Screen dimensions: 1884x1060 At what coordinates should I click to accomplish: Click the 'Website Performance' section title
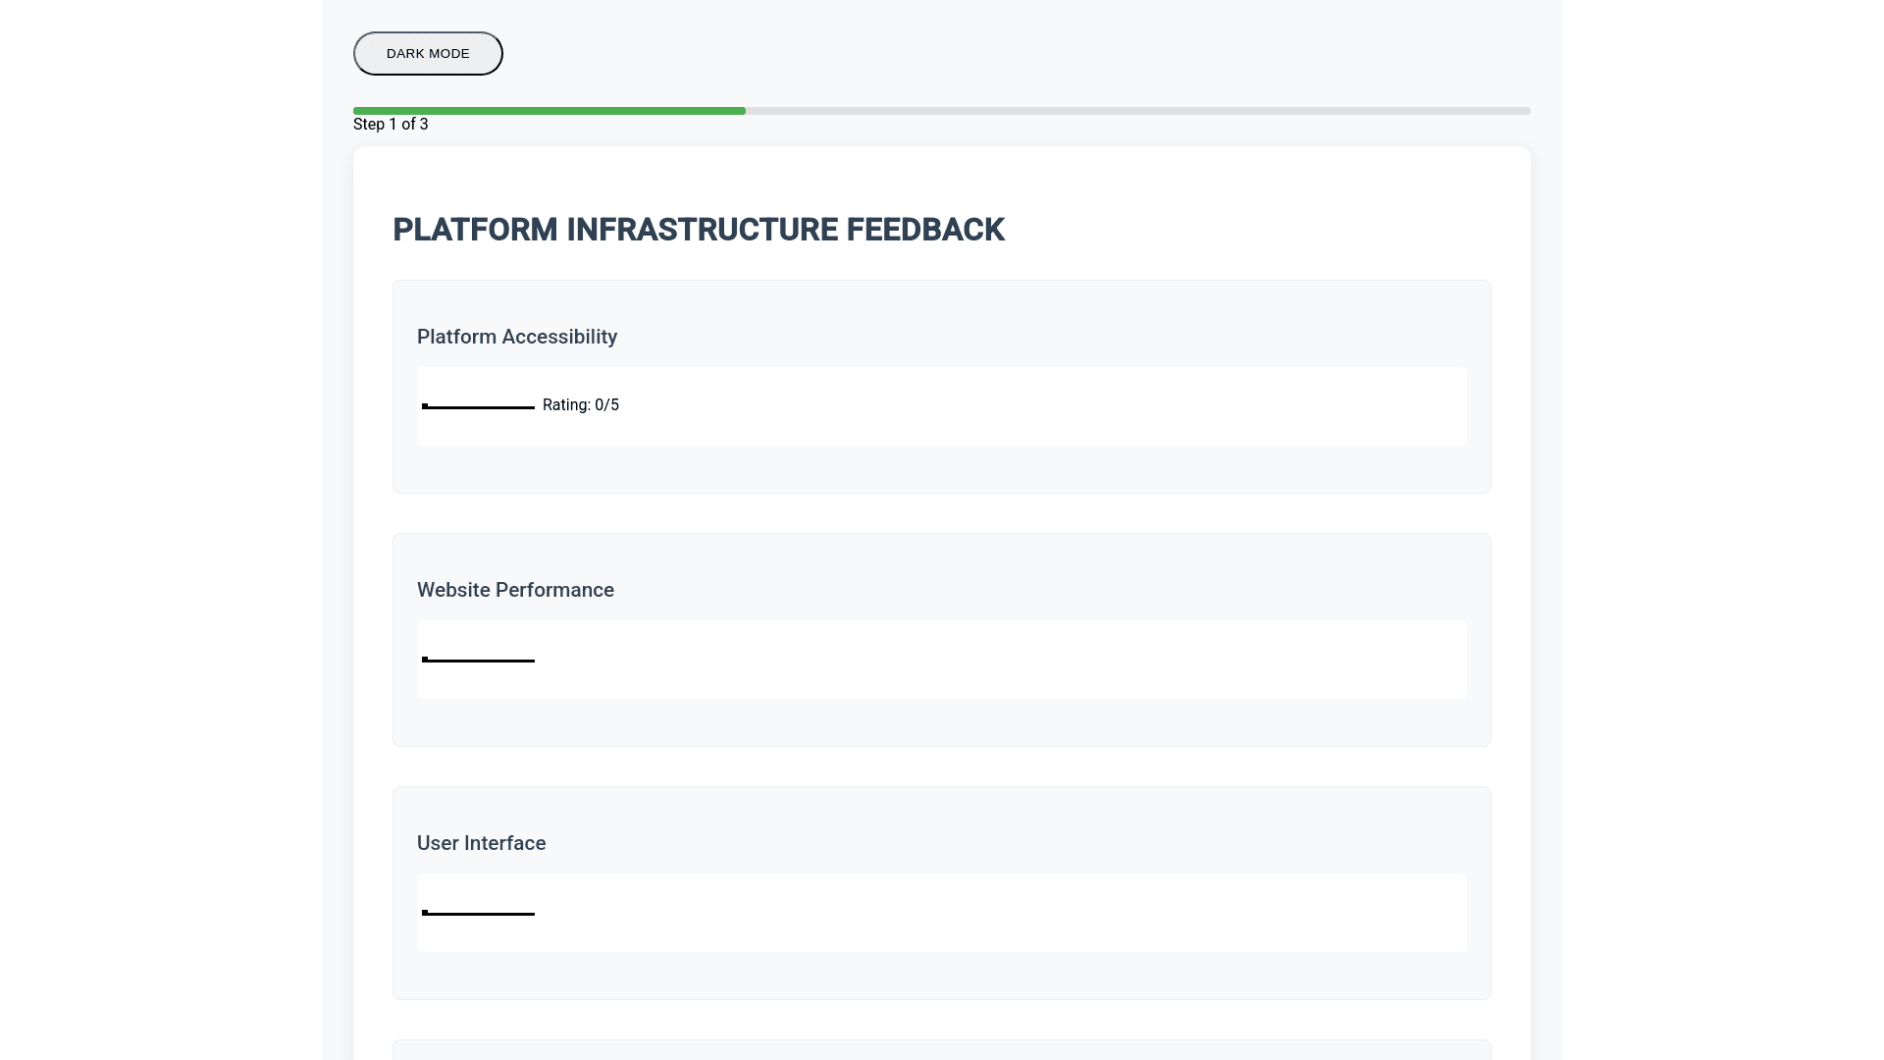click(x=515, y=590)
